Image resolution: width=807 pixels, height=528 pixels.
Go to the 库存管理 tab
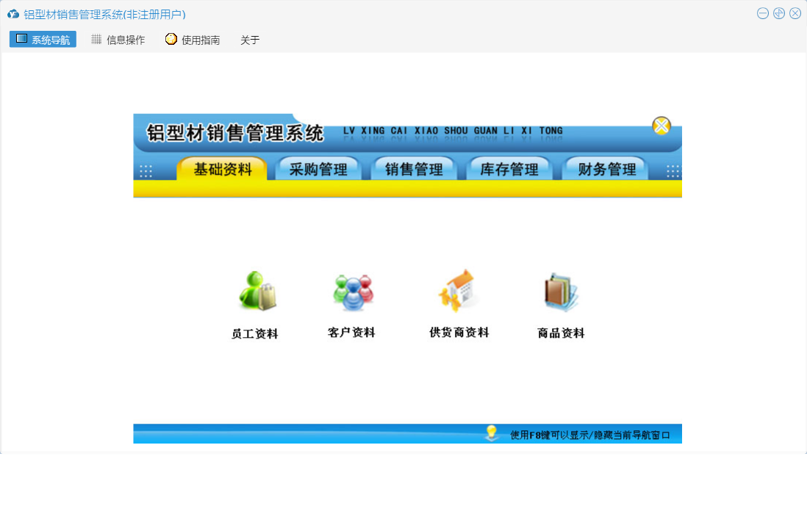pyautogui.click(x=509, y=170)
